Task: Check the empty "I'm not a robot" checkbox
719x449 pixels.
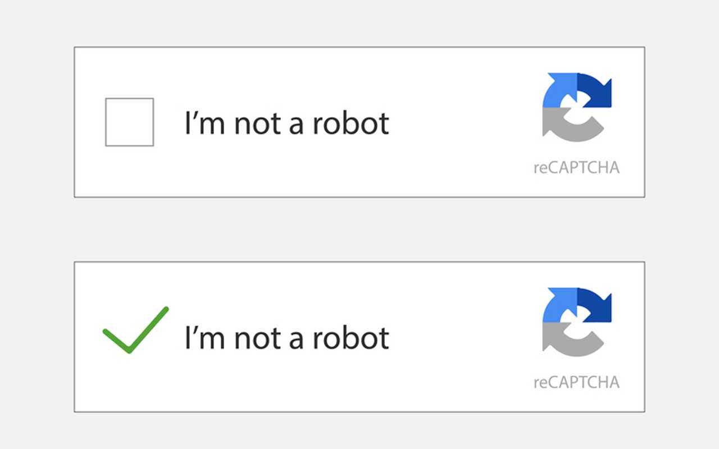Action: click(129, 122)
